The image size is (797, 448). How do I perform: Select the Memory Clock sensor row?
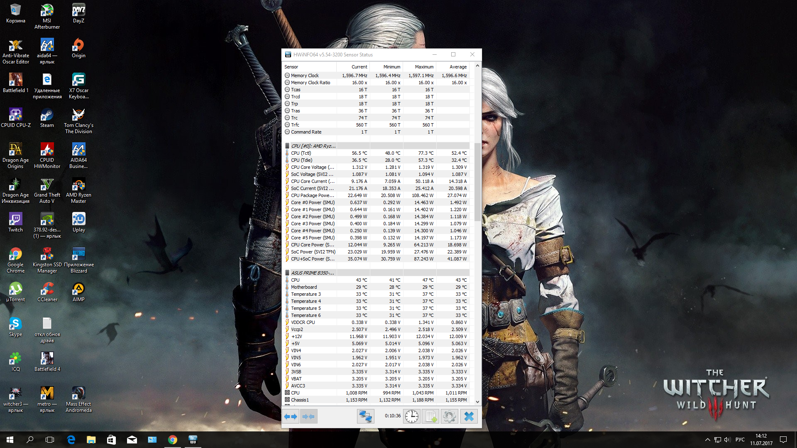(305, 75)
